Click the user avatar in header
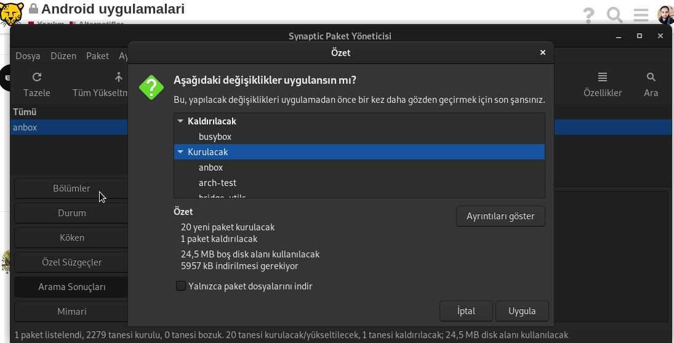 pyautogui.click(x=665, y=15)
